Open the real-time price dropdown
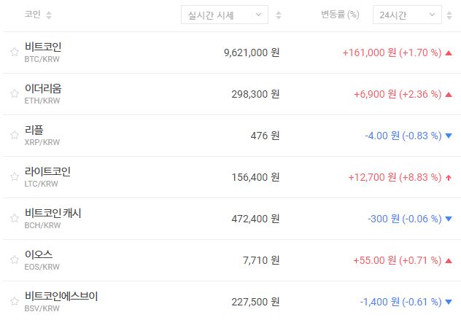The width and height of the screenshot is (461, 320). pos(224,15)
